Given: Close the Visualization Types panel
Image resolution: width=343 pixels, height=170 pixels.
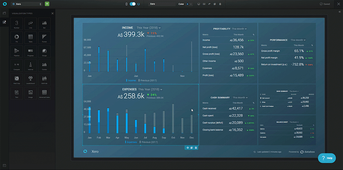Looking at the screenshot, I should pyautogui.click(x=53, y=13).
